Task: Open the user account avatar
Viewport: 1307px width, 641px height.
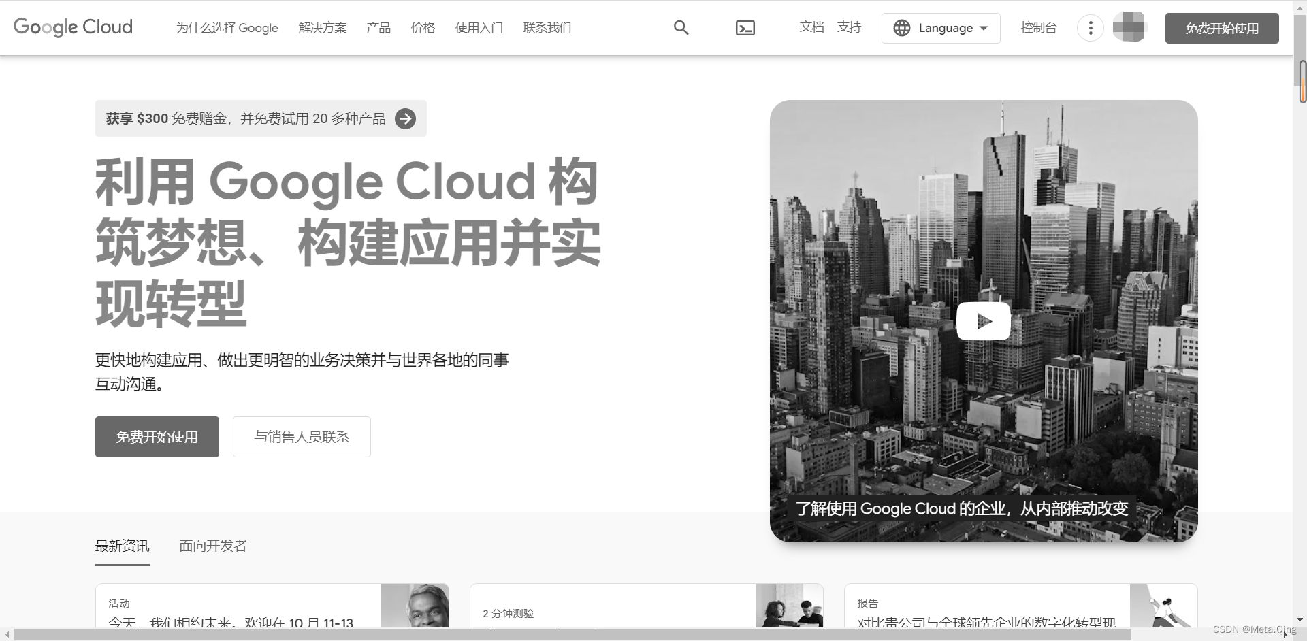Action: click(x=1130, y=27)
